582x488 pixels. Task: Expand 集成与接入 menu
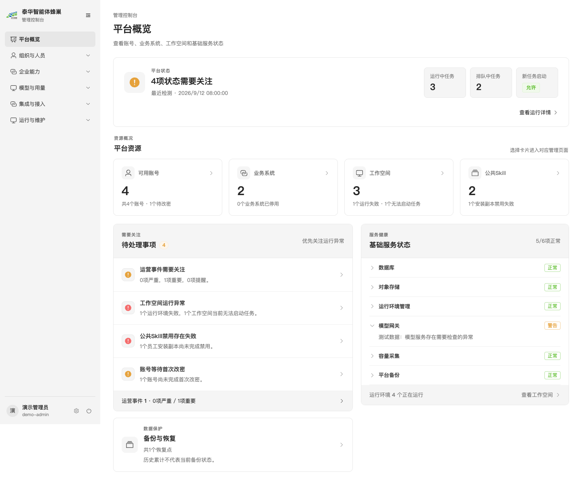[x=50, y=104]
